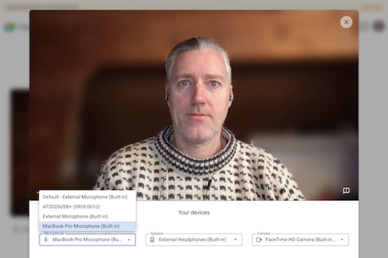Screen dimensions: 388x258
Task: Click the "Your devices" heading
Action: point(194,212)
